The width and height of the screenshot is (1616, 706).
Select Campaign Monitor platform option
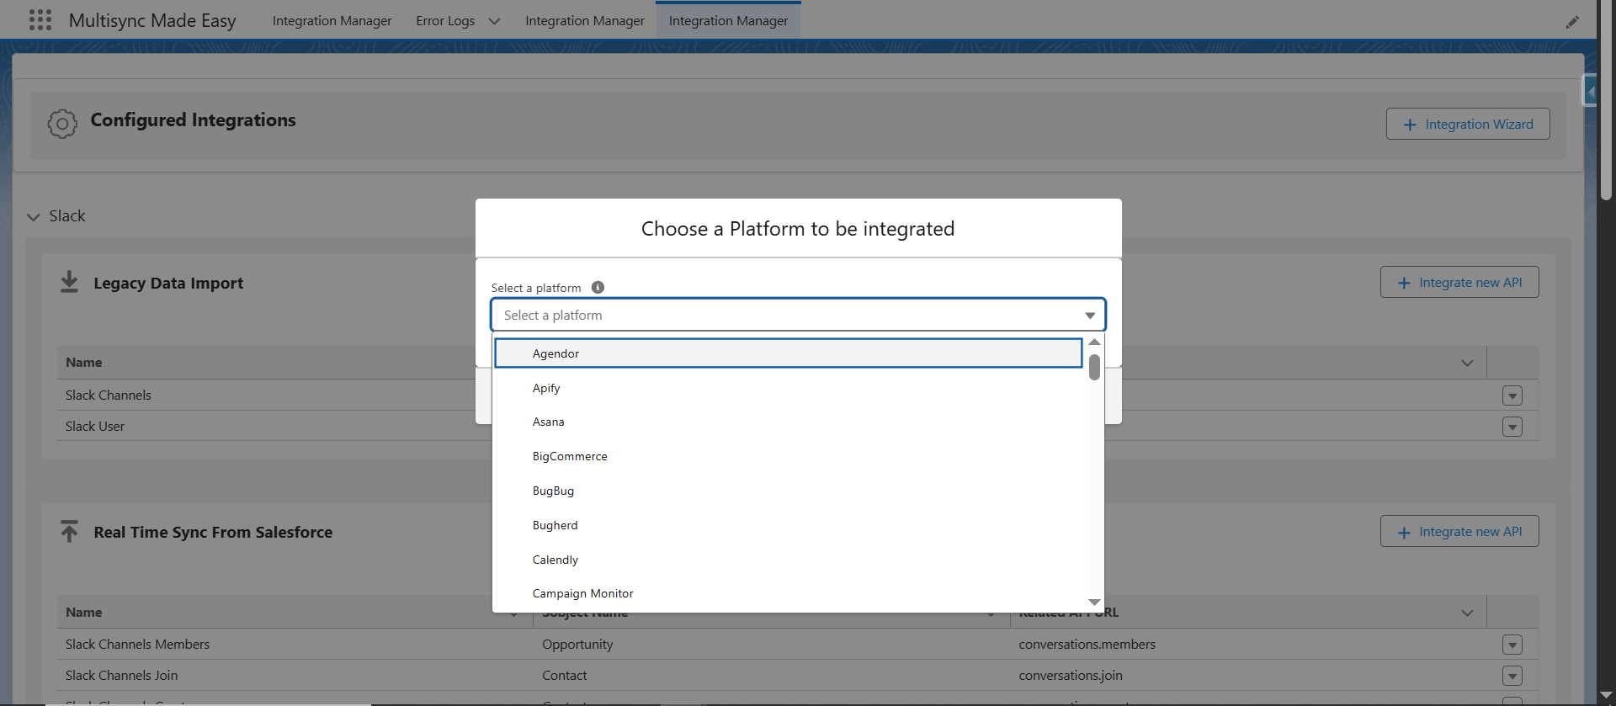(x=582, y=593)
